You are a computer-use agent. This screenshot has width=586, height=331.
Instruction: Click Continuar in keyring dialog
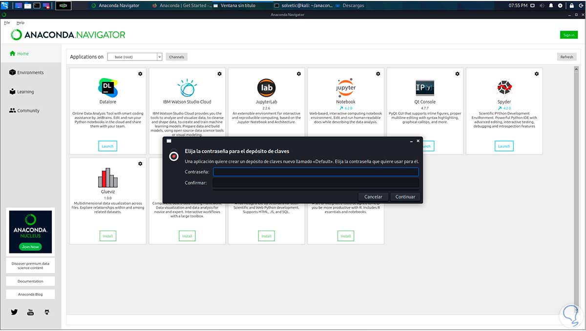tap(405, 197)
